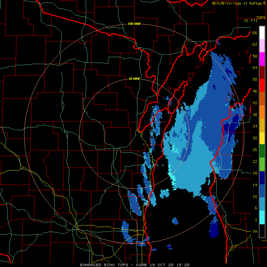Click the "TOPS" legend heading

click(x=261, y=18)
